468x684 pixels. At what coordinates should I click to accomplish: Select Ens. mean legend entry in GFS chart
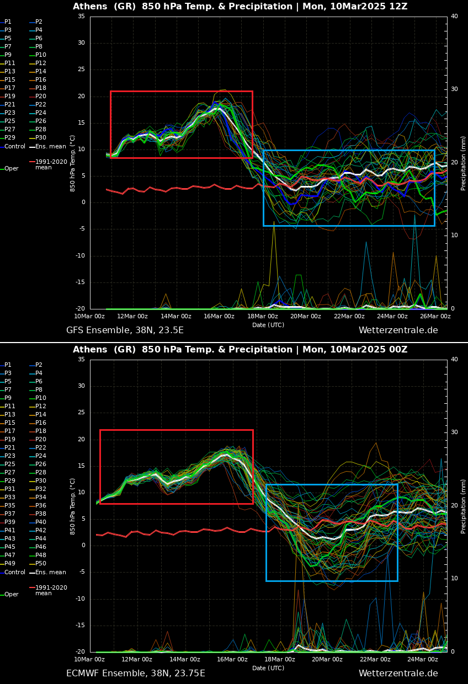50,147
